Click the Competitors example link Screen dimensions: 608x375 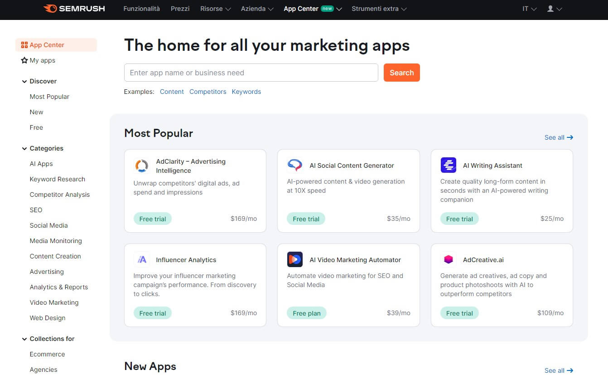208,92
